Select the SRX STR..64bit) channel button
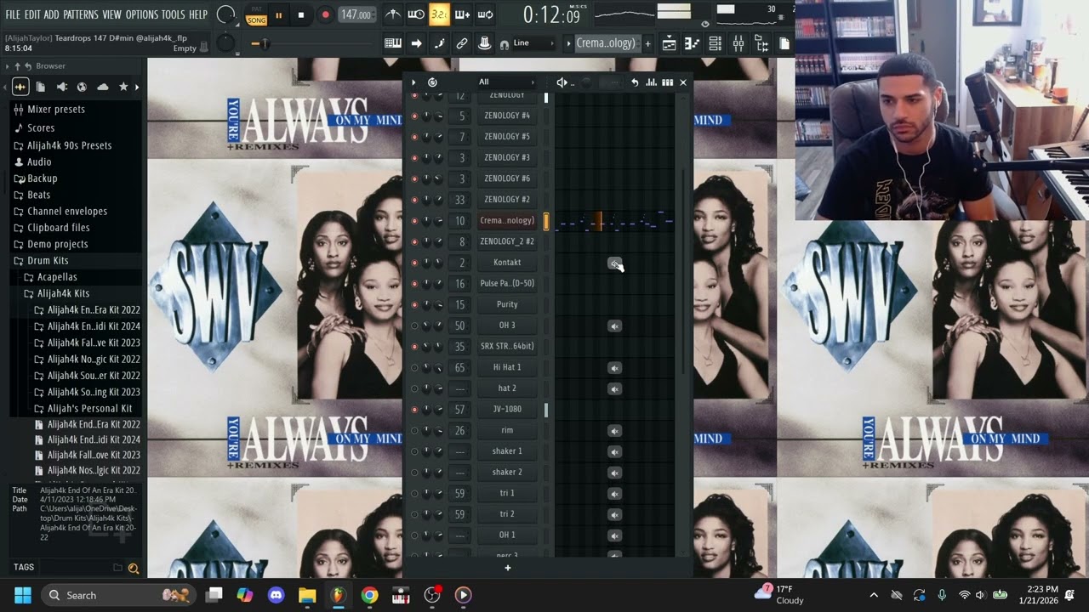 (x=507, y=346)
